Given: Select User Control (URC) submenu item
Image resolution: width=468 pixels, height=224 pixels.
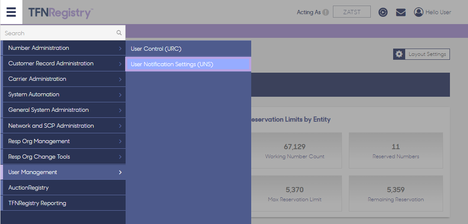Looking at the screenshot, I should click(x=188, y=49).
